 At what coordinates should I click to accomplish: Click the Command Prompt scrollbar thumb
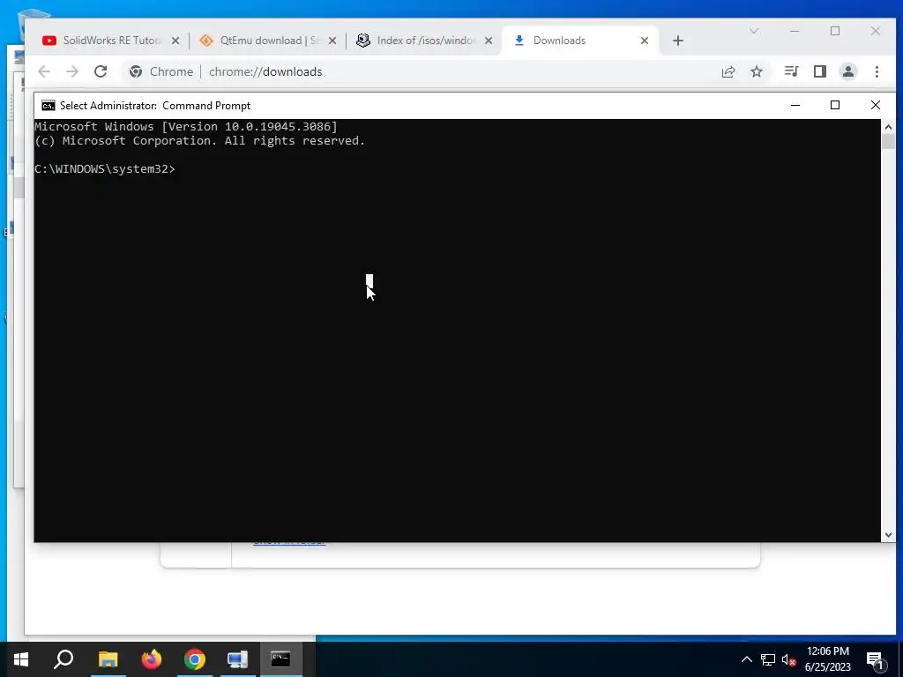(888, 142)
